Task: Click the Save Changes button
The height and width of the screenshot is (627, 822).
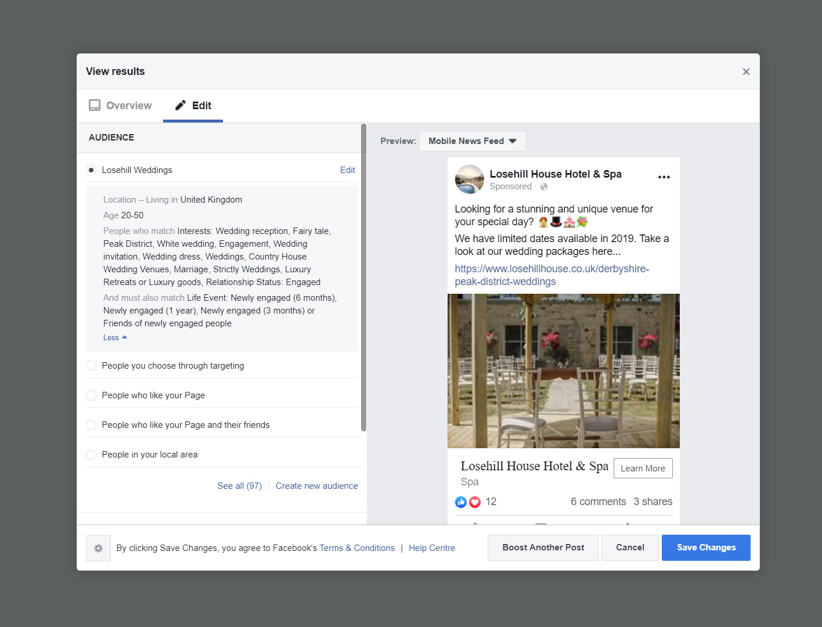Action: pos(706,547)
